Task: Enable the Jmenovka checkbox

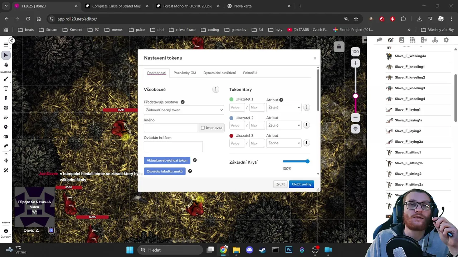Action: 203,128
